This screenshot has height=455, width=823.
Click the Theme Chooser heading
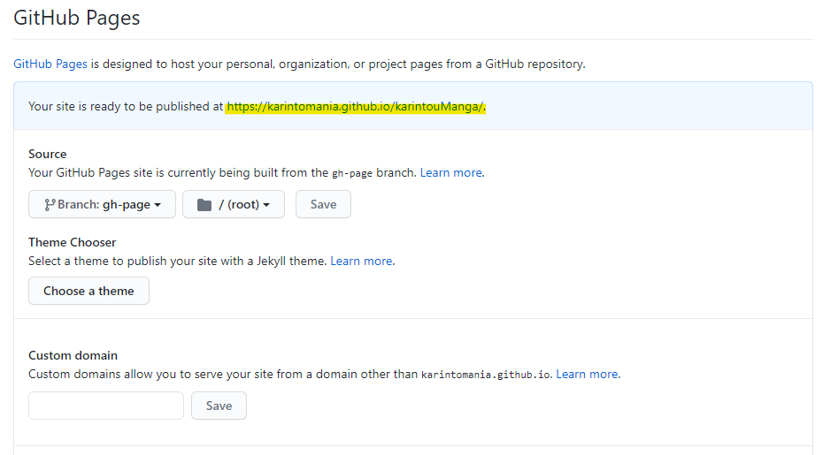tap(72, 242)
